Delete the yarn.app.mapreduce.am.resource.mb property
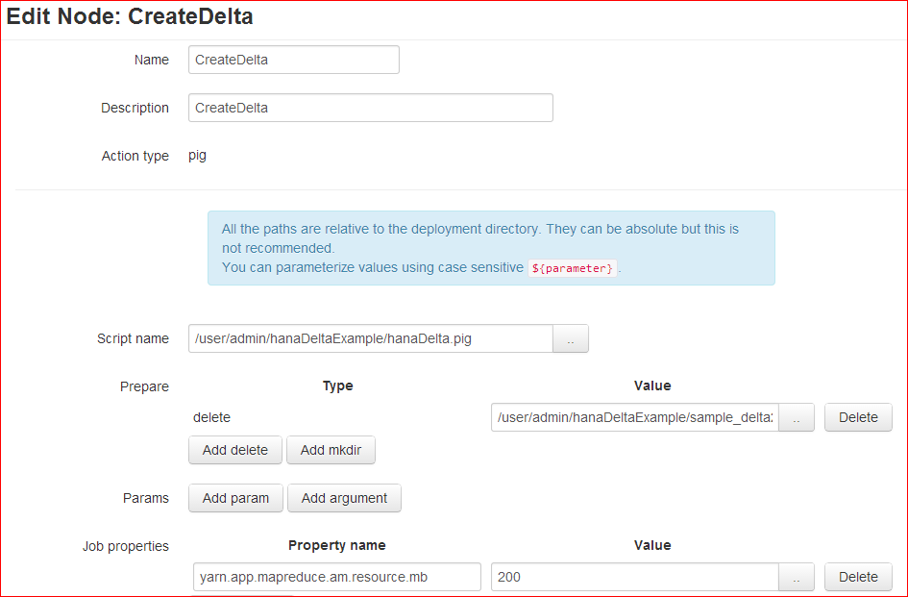 click(x=858, y=577)
